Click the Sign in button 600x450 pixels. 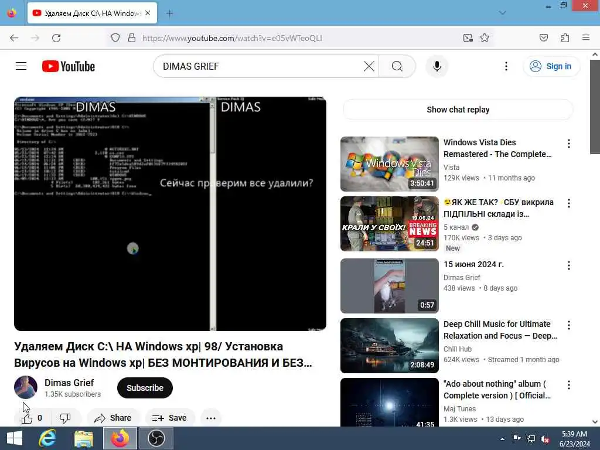[551, 66]
